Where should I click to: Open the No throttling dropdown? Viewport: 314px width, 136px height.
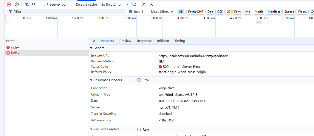click(114, 4)
